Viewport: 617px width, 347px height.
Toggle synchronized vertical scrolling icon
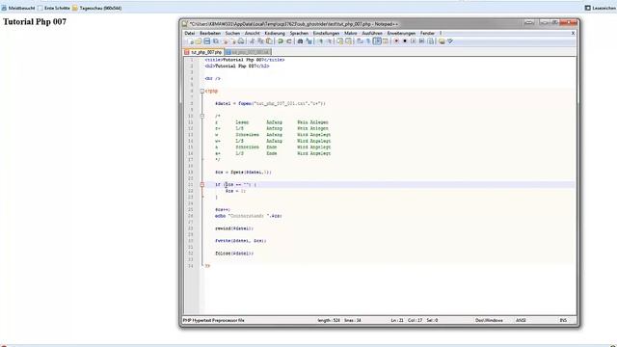[340, 41]
